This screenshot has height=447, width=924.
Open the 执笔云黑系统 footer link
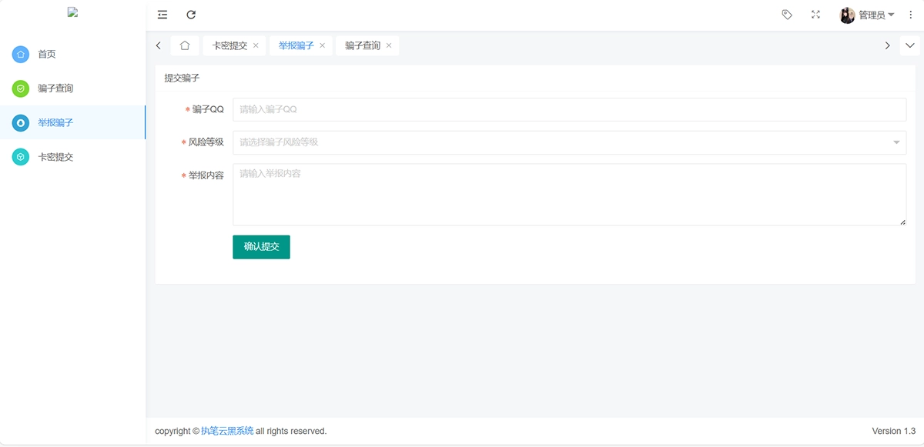227,431
